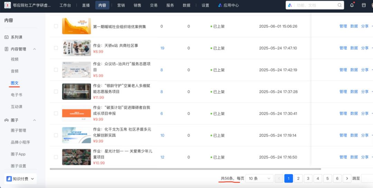Select checkbox for 第一期暖城社会组织培优案例集

pyautogui.click(x=56, y=26)
